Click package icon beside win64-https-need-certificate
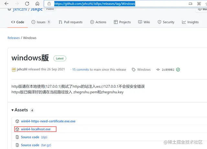The height and width of the screenshot is (149, 207). [x=17, y=121]
